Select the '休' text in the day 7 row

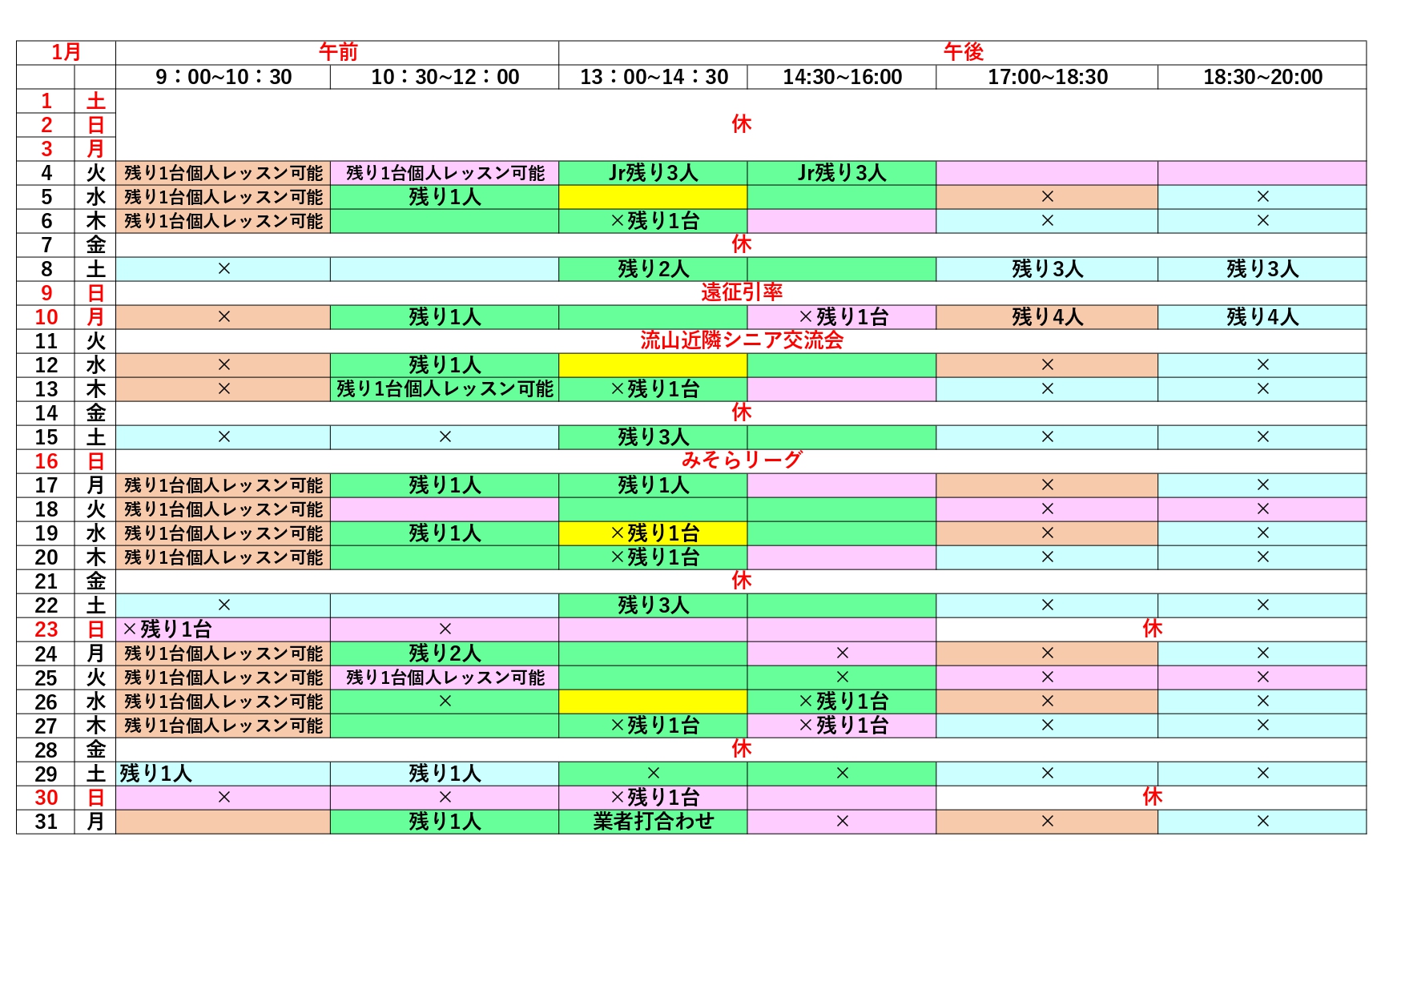[x=741, y=245]
